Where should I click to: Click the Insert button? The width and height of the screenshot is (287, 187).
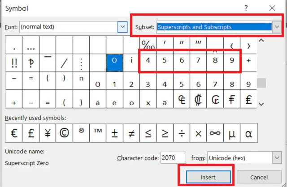[x=208, y=177]
